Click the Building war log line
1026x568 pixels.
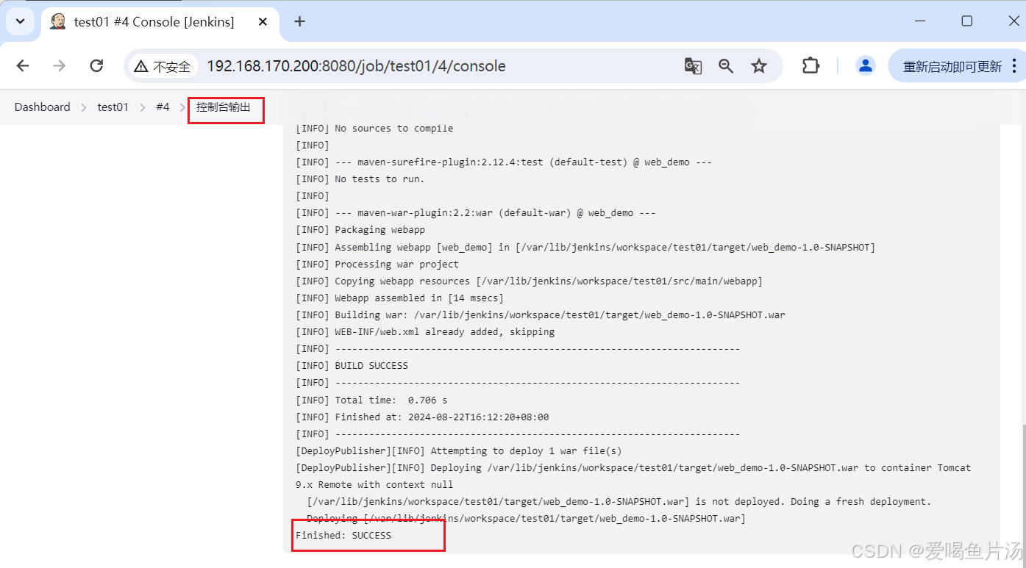pyautogui.click(x=541, y=315)
